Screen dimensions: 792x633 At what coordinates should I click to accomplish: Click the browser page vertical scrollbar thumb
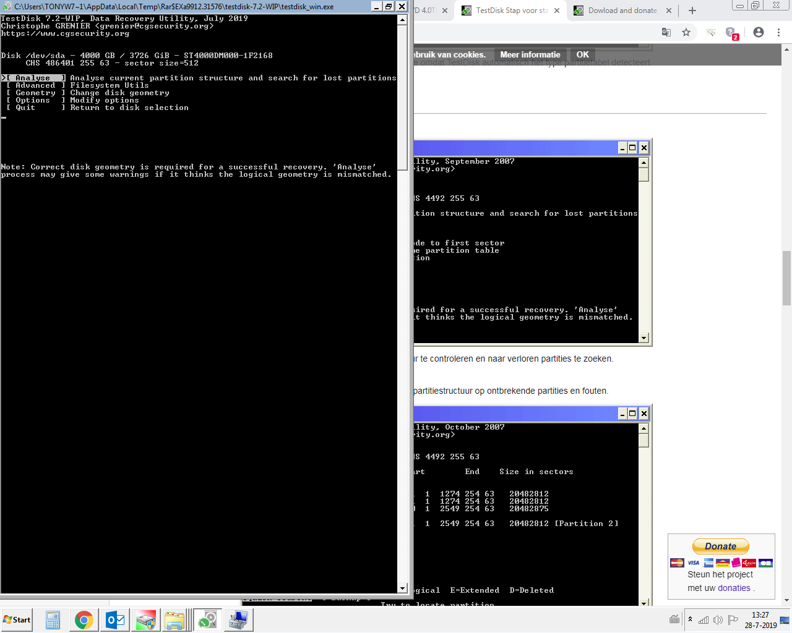[786, 278]
